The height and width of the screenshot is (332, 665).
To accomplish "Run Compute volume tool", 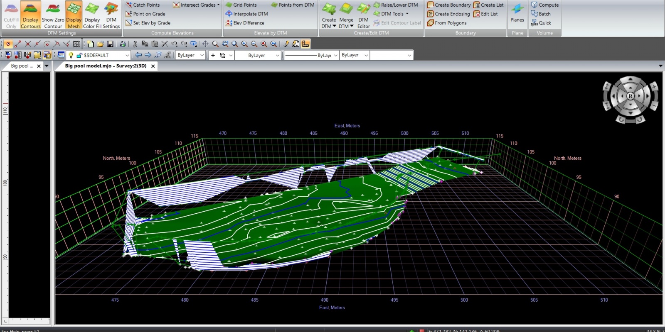I will coord(544,5).
